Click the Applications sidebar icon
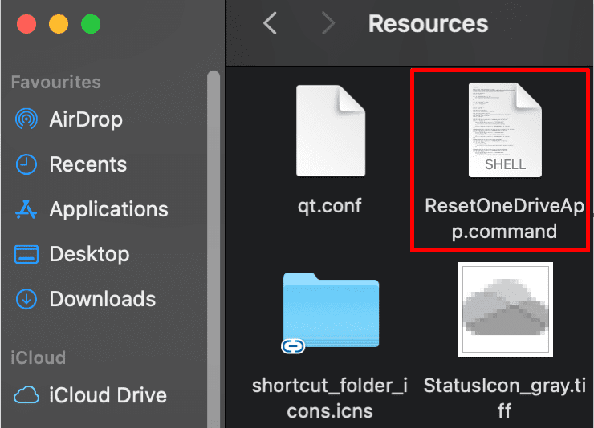Viewport: 594px width, 428px height. coord(26,209)
